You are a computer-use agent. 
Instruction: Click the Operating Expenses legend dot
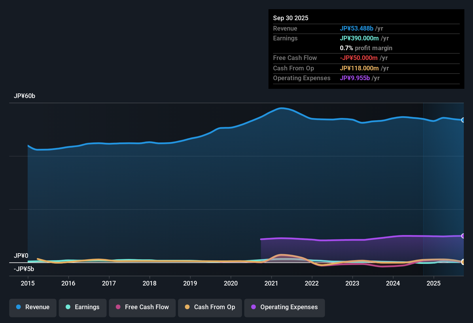coord(253,307)
